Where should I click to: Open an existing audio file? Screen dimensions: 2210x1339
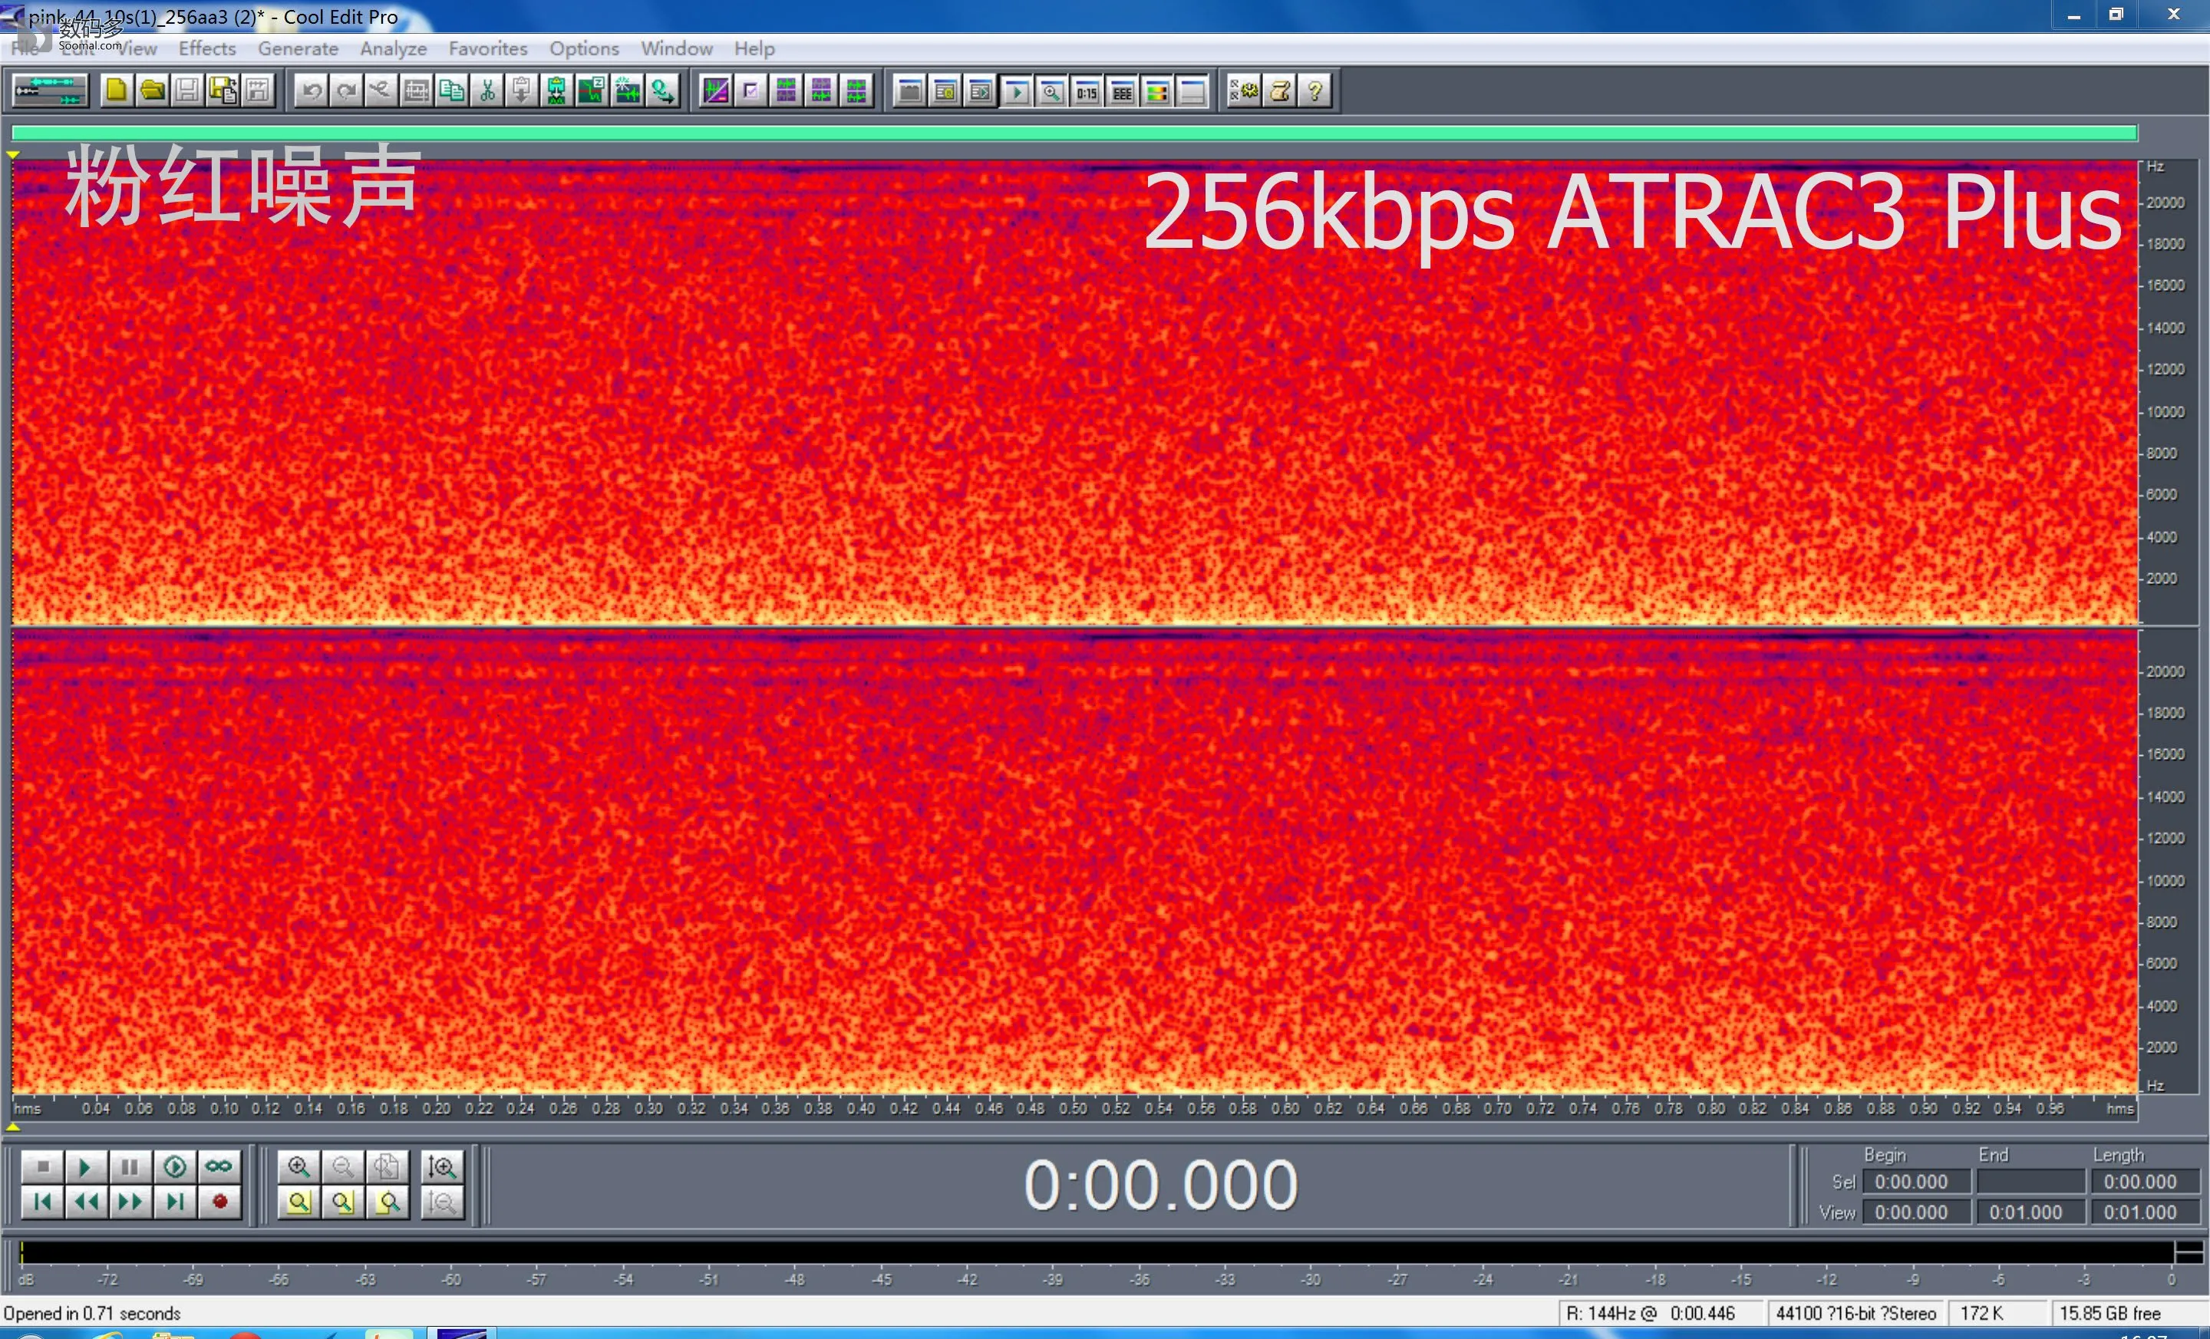click(x=152, y=91)
